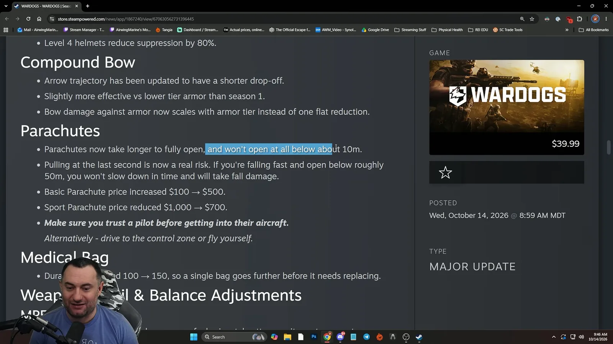Open the Physical Health bookmark folder
The image size is (613, 344).
click(x=447, y=30)
